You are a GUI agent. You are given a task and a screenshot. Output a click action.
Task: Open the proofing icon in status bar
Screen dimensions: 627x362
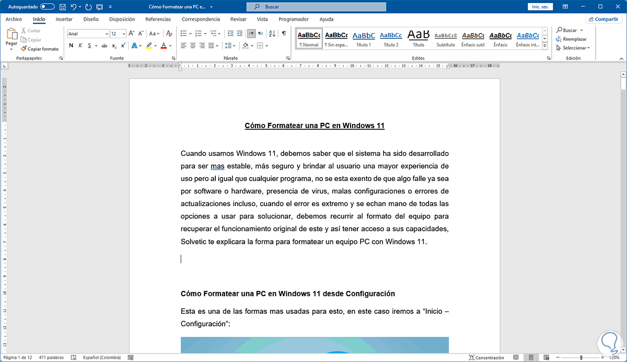coord(74,358)
